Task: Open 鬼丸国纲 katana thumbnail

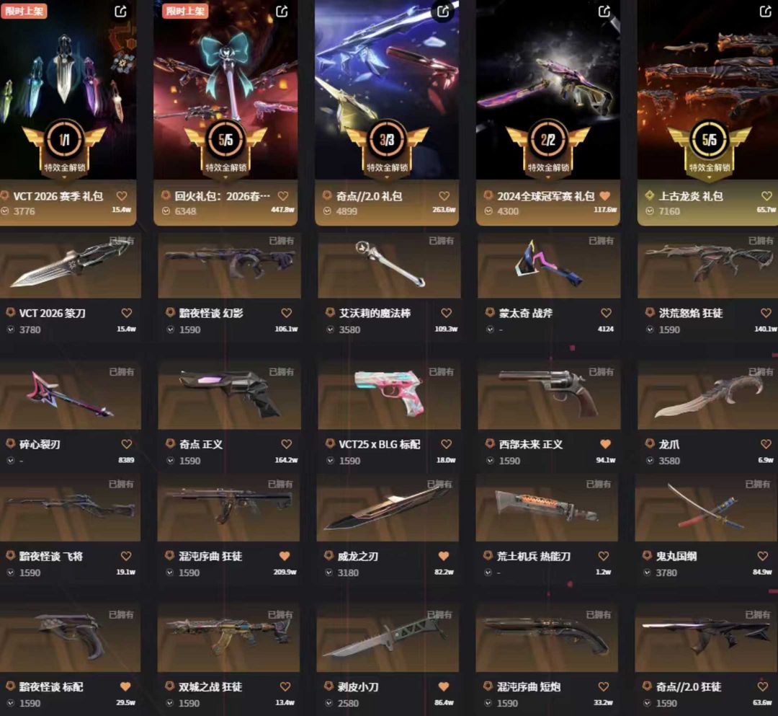Action: [705, 508]
